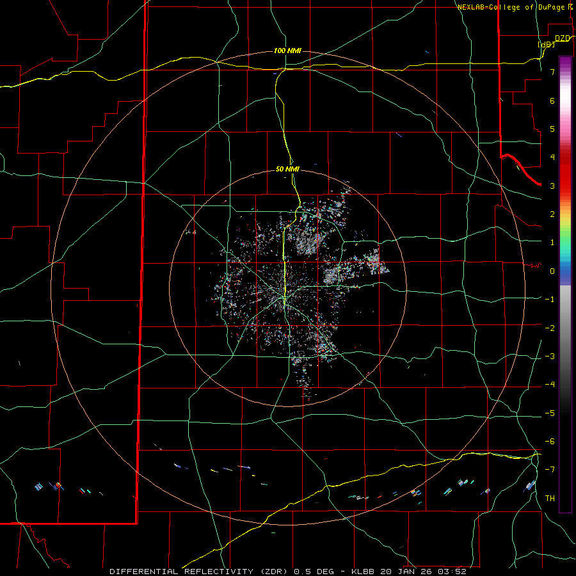Click the '-5' value on the color scale
This screenshot has width=576, height=576.
tap(550, 413)
